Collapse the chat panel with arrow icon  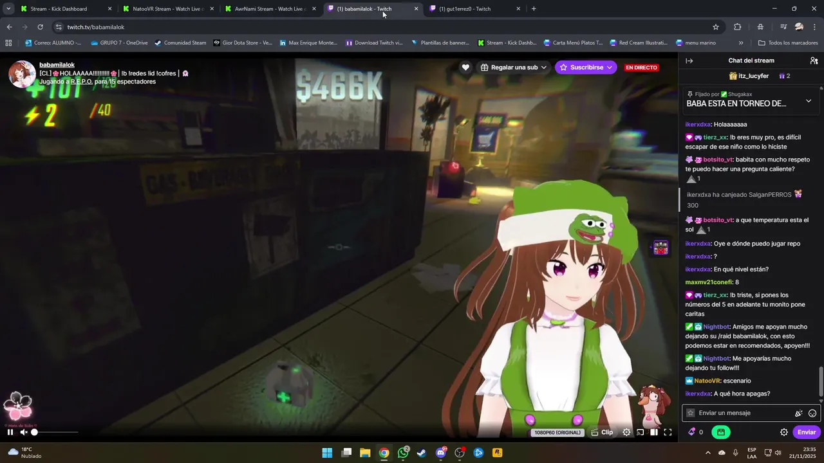coord(689,60)
